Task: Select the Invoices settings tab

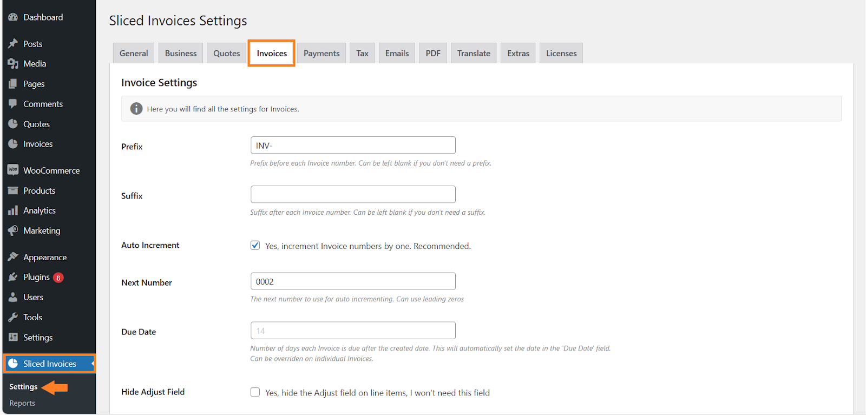Action: [x=272, y=53]
